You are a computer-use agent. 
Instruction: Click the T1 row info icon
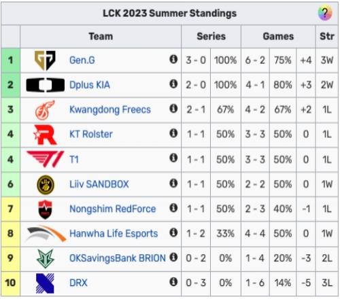tap(173, 158)
